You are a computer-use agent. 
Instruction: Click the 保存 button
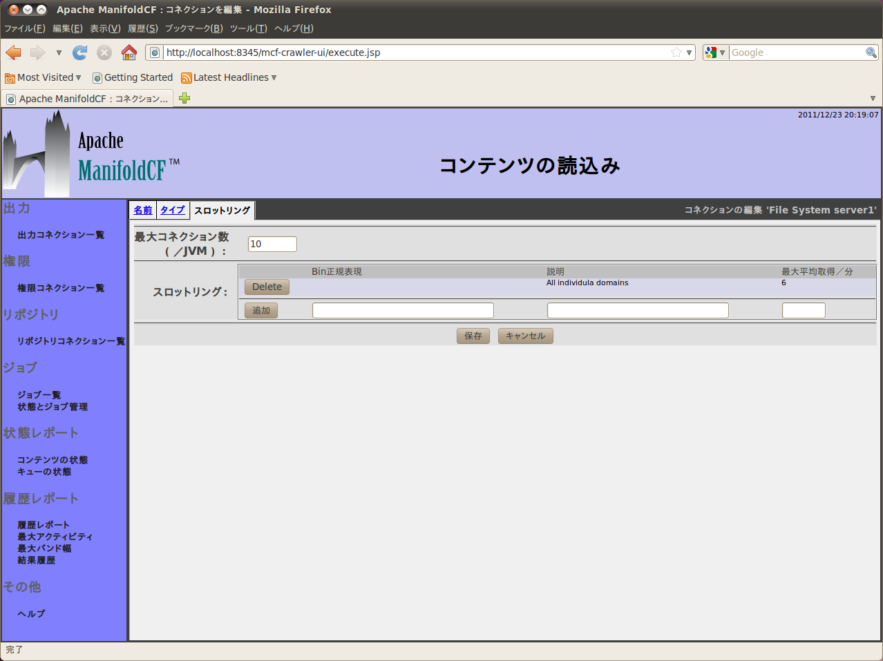pyautogui.click(x=473, y=336)
